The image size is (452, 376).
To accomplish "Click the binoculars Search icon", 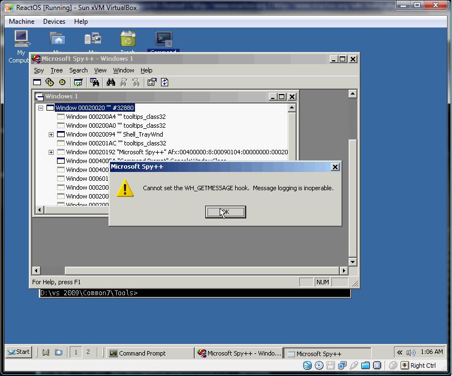I will coord(111,82).
